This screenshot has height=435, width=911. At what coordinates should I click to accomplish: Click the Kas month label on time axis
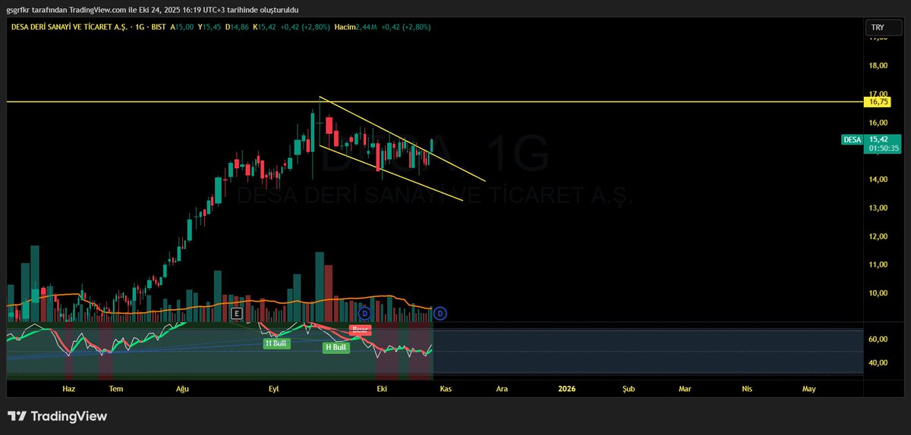tap(446, 389)
